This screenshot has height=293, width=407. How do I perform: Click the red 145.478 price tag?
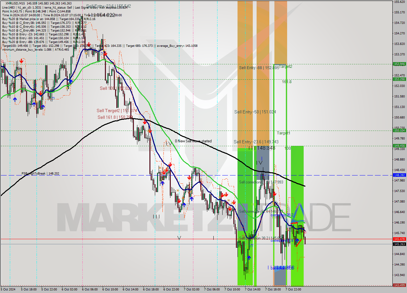(399, 239)
